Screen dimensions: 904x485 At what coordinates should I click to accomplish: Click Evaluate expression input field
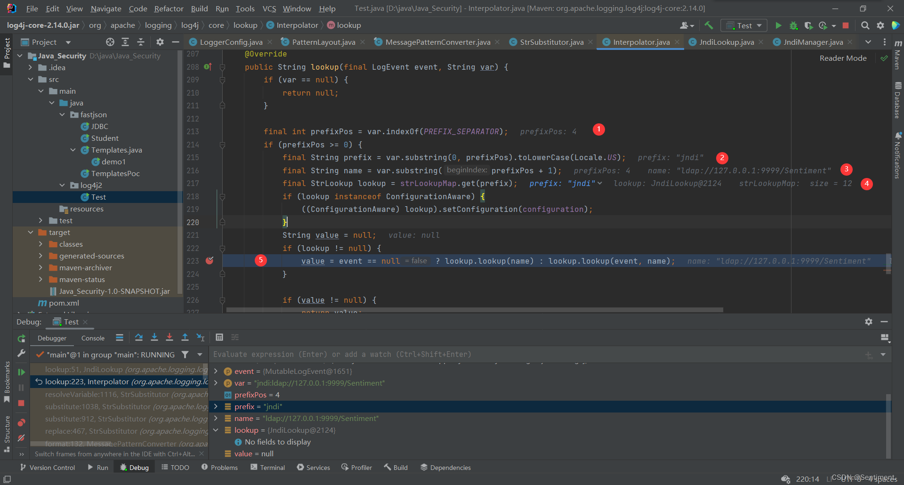point(537,354)
